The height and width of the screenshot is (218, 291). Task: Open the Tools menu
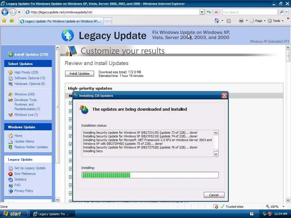click(276, 21)
